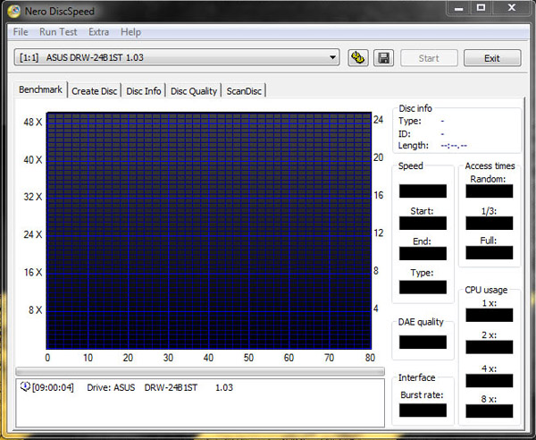Viewport: 536px width, 440px height.
Task: Minimize the Nero DiscSpeed window
Action: tap(459, 8)
